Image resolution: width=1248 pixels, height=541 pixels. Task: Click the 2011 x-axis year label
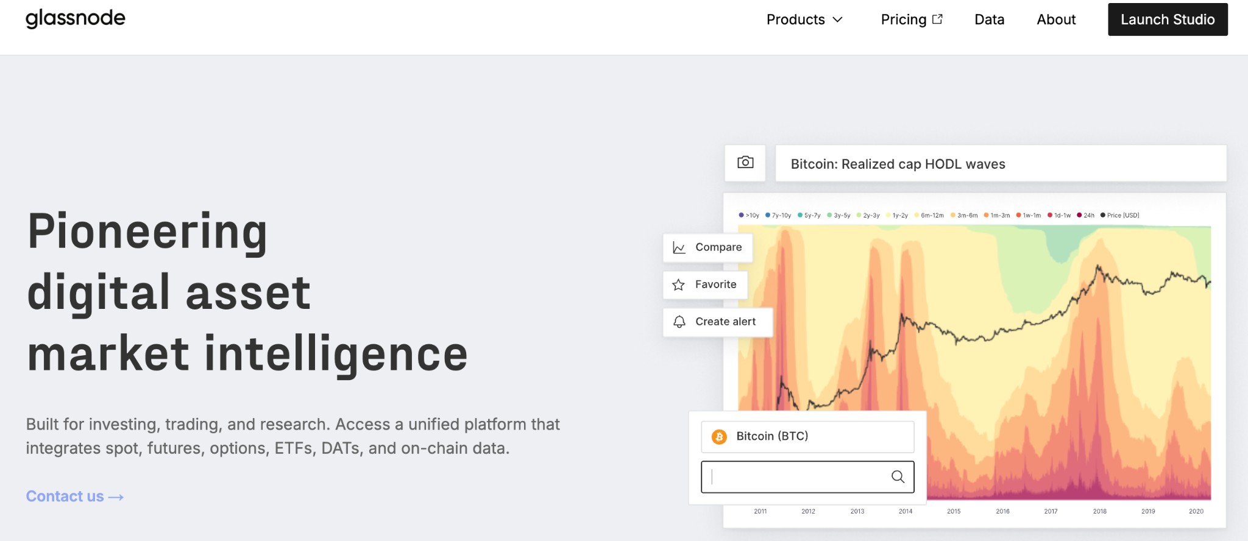tap(760, 511)
